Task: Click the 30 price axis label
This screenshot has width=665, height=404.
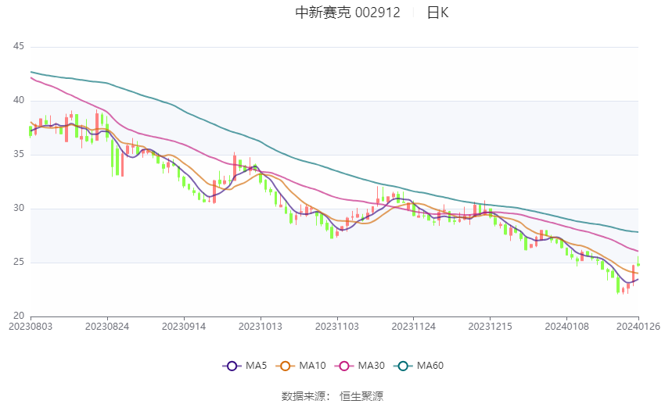Action: [x=19, y=208]
